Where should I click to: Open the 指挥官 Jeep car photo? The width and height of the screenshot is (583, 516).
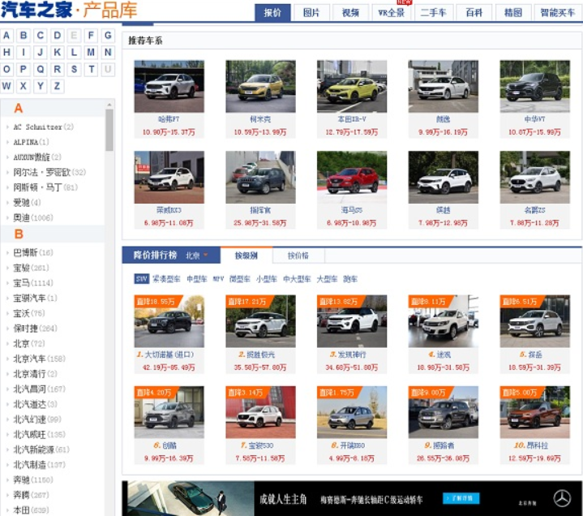tap(260, 177)
